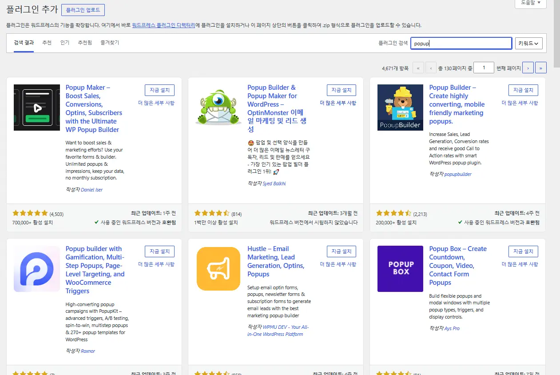Jump to the last results page arrow

[x=541, y=68]
